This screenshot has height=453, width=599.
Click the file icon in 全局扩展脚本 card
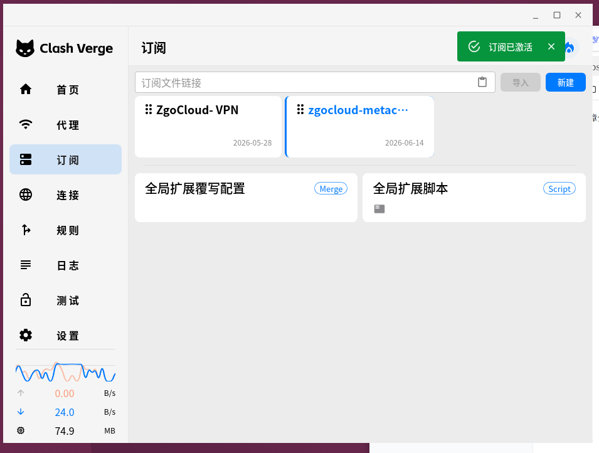[x=379, y=209]
